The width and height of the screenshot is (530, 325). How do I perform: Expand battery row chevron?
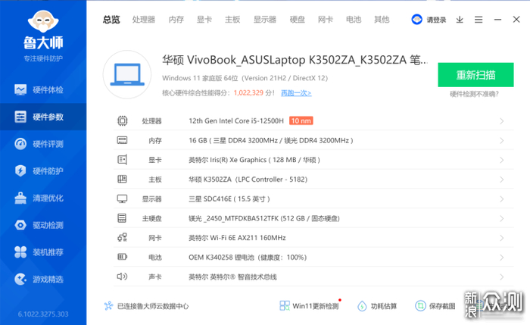coord(501,258)
